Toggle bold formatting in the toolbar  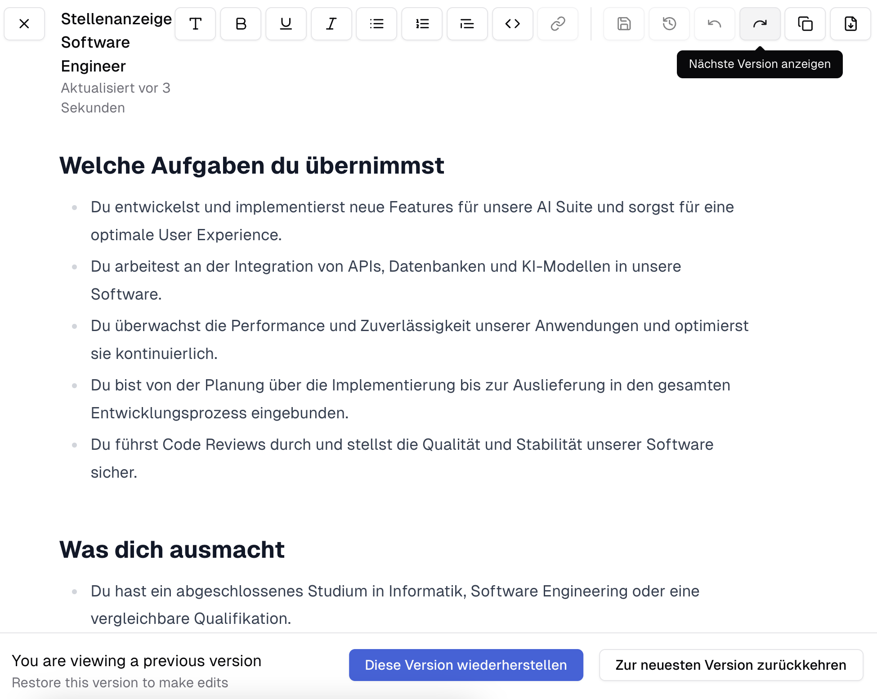241,24
